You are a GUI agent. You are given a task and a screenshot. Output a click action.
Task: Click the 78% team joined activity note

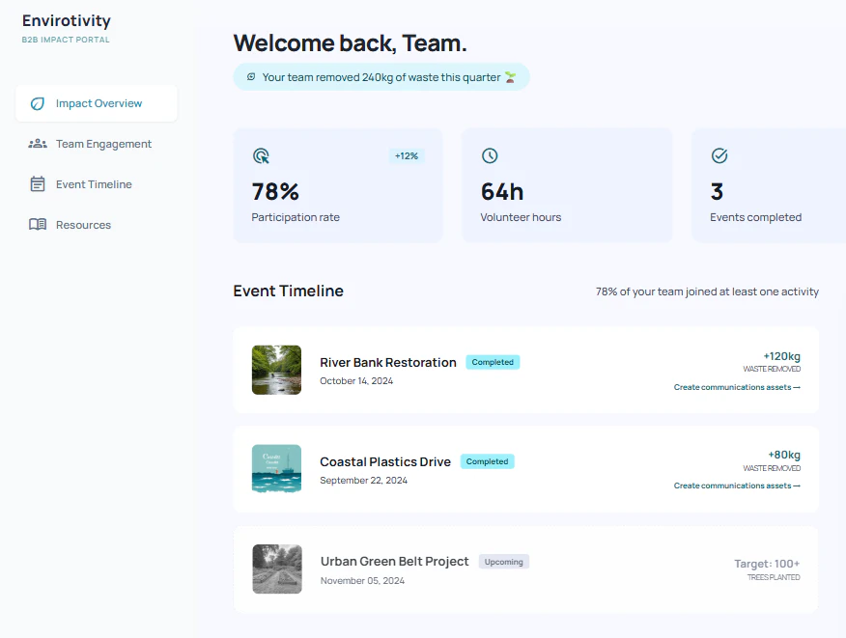pos(707,291)
